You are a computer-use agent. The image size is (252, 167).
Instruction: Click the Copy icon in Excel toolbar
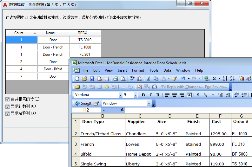pyautogui.click(x=156, y=79)
